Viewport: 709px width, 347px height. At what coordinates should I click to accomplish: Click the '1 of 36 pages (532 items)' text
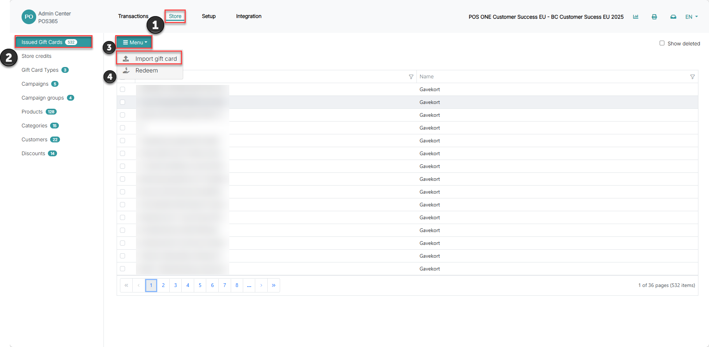click(x=667, y=285)
